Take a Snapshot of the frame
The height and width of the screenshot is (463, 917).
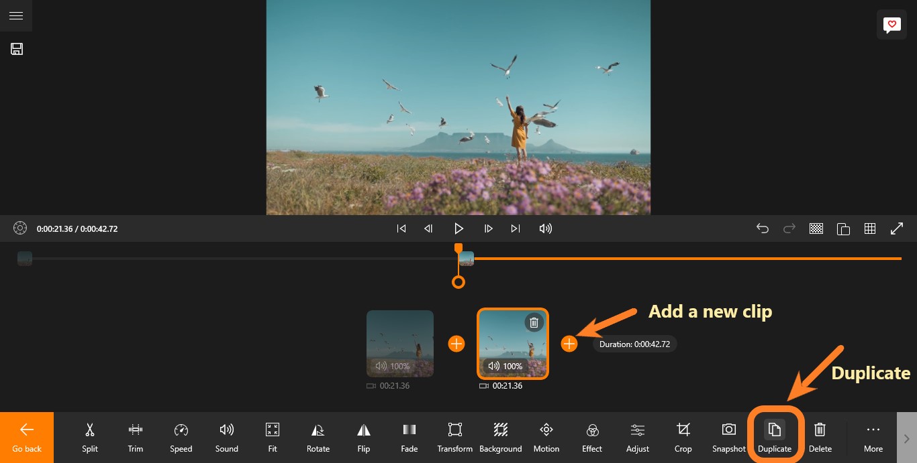[728, 437]
